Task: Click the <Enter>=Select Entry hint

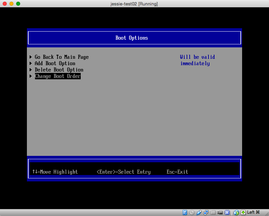Action: (123, 172)
